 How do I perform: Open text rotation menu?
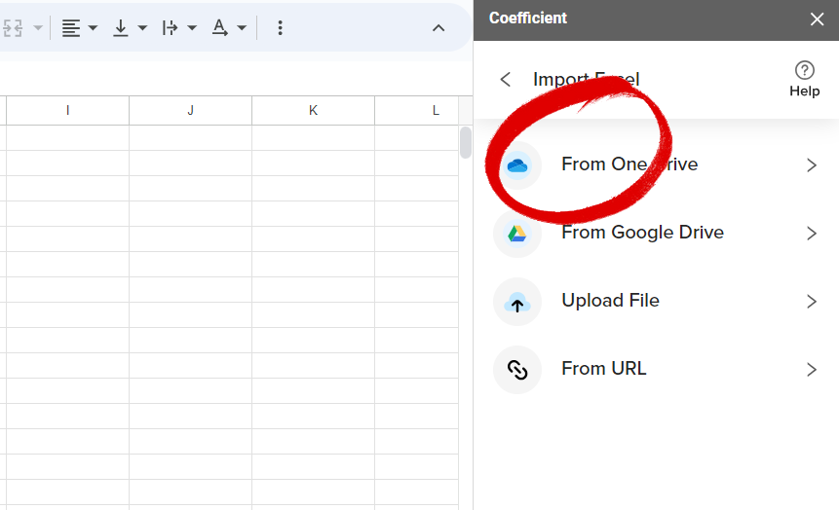point(229,28)
